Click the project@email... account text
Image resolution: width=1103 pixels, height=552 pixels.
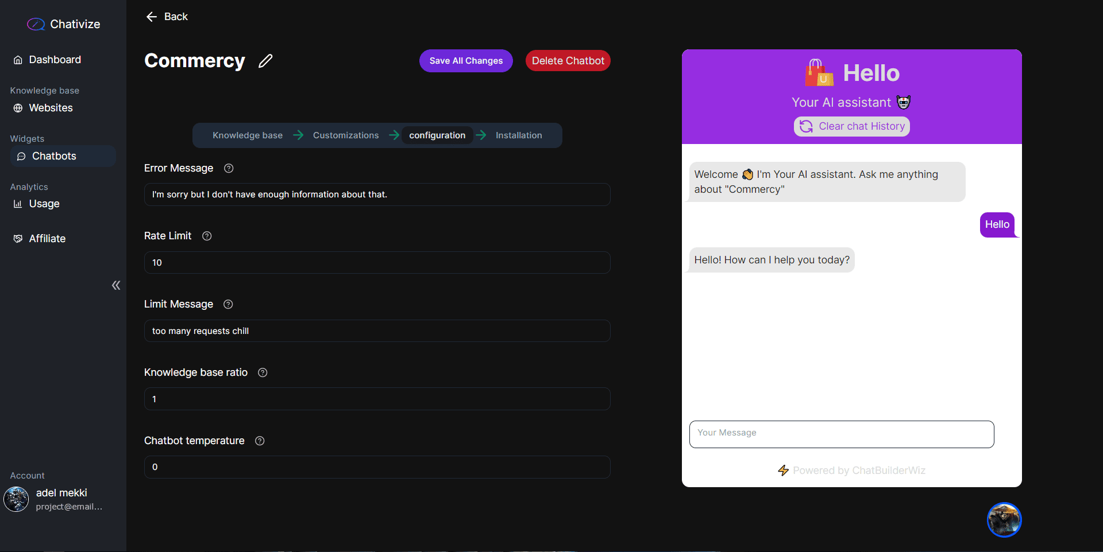[x=69, y=507]
